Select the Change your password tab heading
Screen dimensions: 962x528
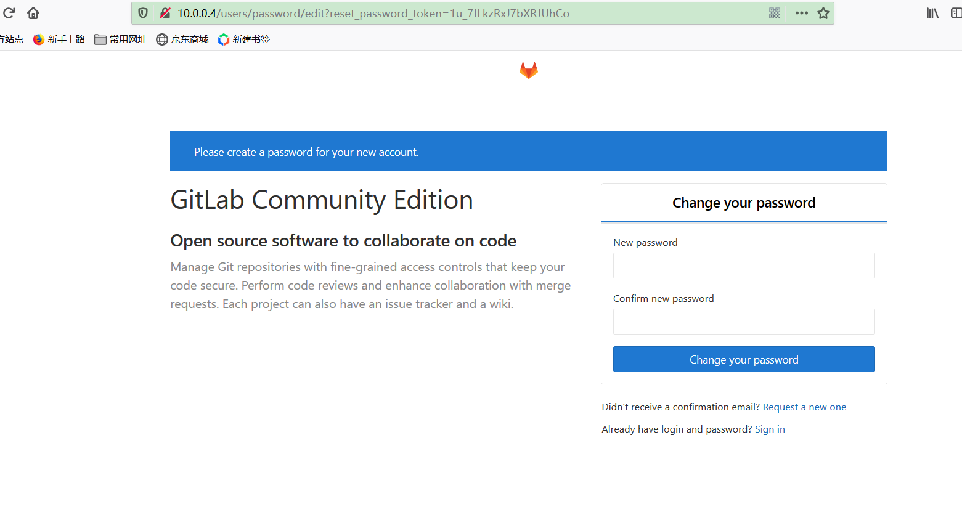click(x=744, y=203)
